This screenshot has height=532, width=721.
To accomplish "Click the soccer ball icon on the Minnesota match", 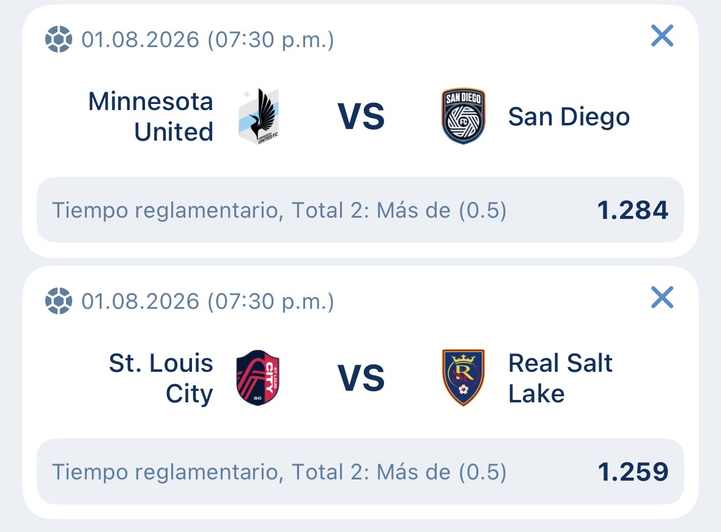I will 58,40.
